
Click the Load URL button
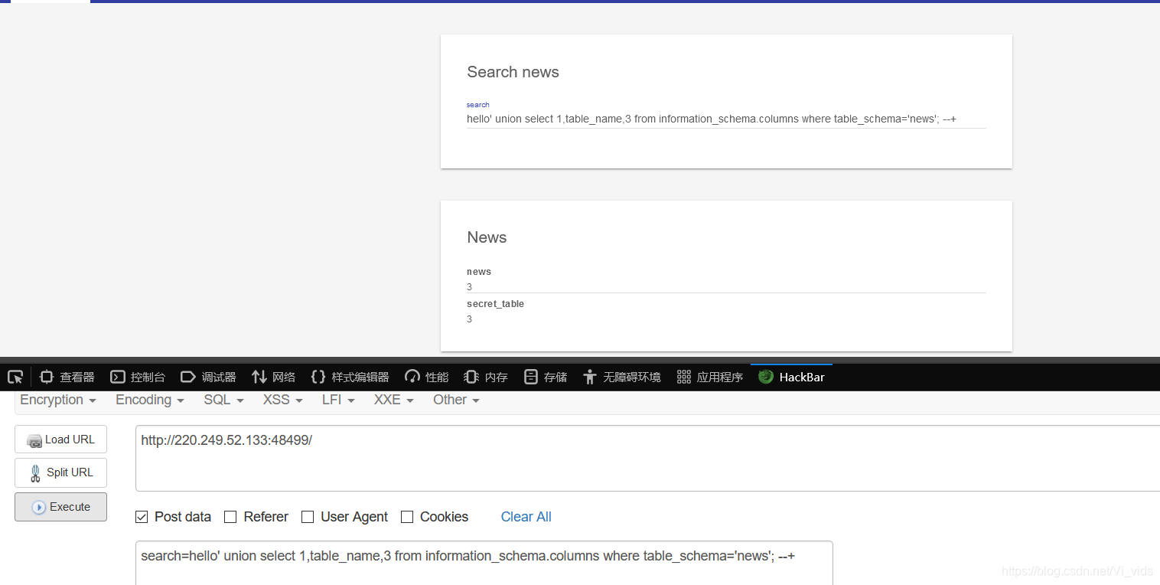click(x=60, y=440)
